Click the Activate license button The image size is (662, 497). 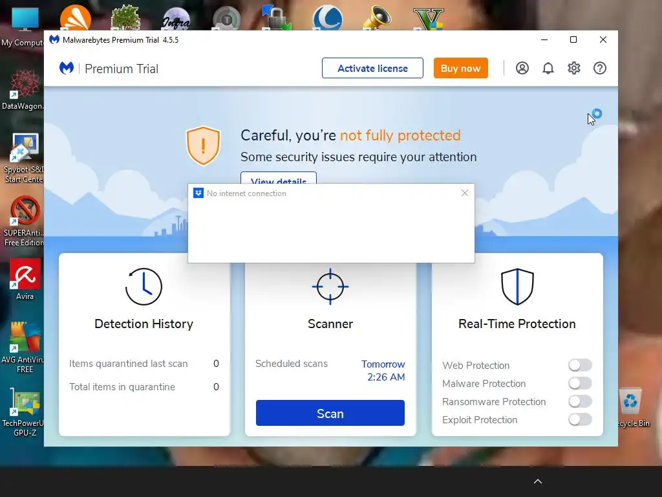click(x=372, y=68)
